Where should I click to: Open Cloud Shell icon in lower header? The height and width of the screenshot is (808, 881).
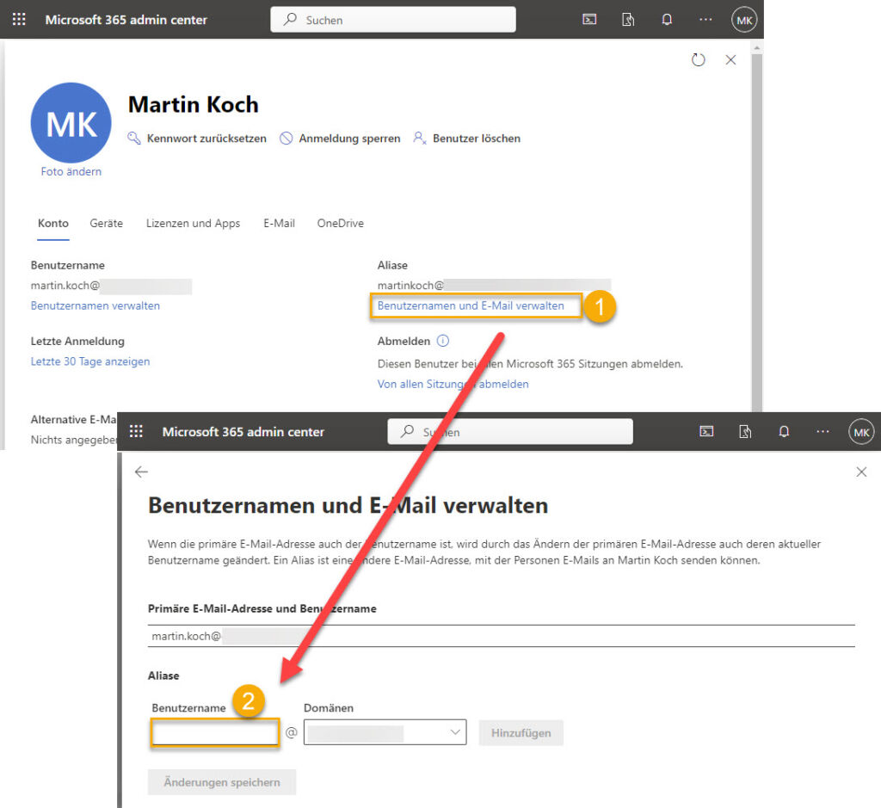click(706, 431)
